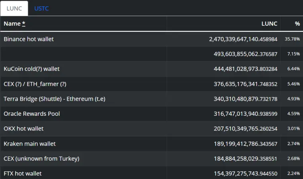The width and height of the screenshot is (303, 179).
Task: Click the amount 2,470,339,647,140.458984
Action: (243, 39)
